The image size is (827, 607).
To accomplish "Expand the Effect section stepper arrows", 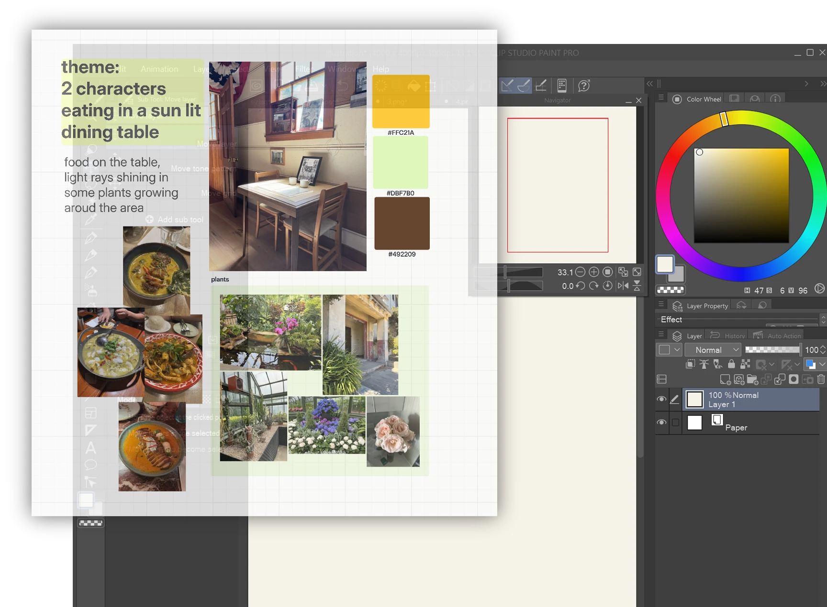I will pos(823,319).
